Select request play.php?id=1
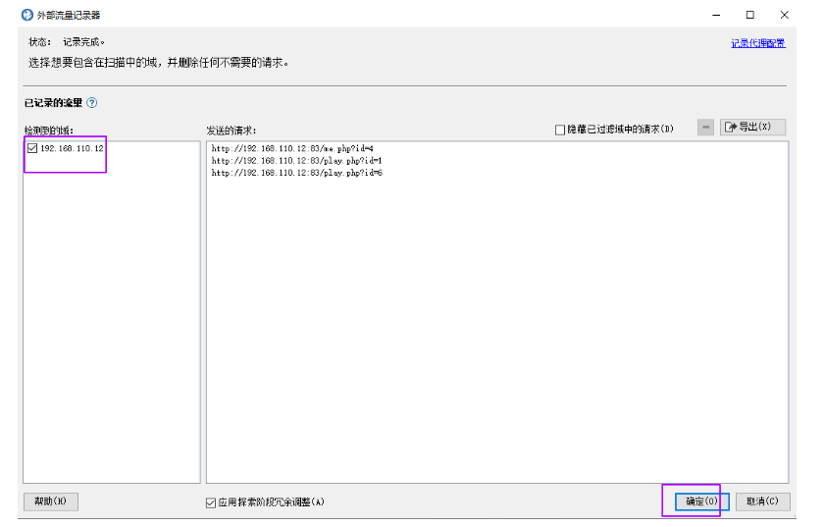Viewport: 824px width, 527px height. 296,161
